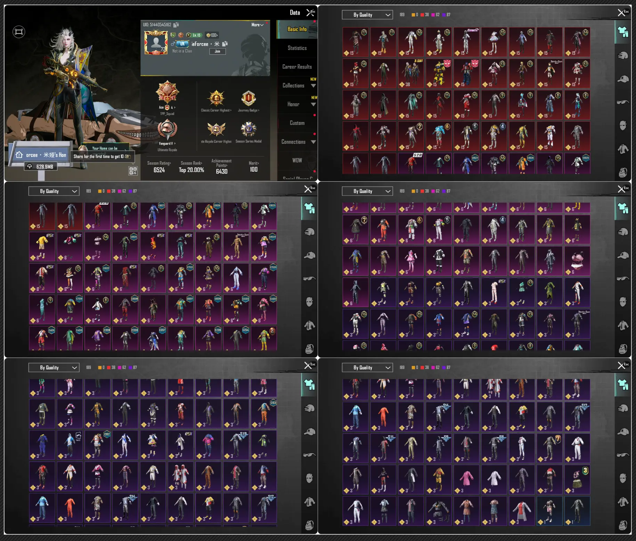Click the house icon on the Home sign
The height and width of the screenshot is (541, 636).
tap(19, 155)
